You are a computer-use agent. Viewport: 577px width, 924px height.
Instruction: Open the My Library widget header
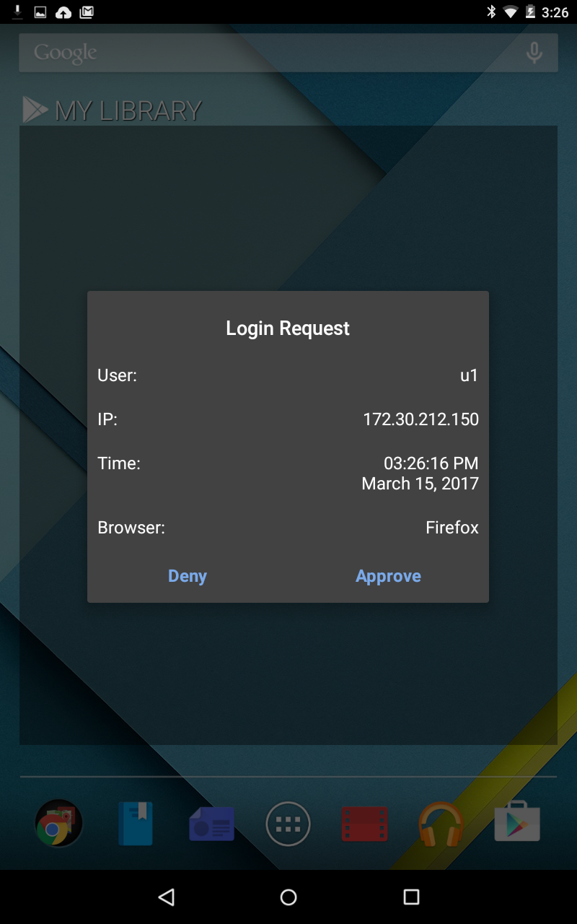coord(113,110)
